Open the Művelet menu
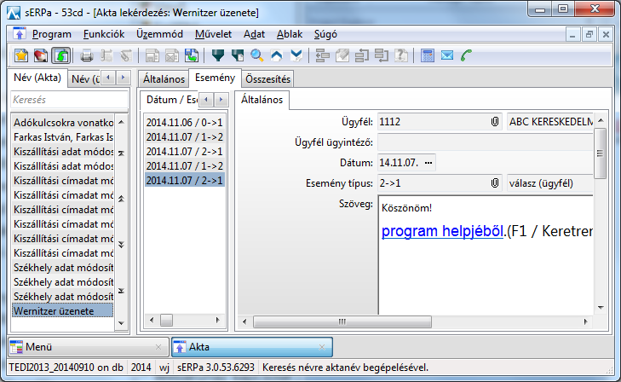Screen dimensions: 621x382 [x=213, y=34]
